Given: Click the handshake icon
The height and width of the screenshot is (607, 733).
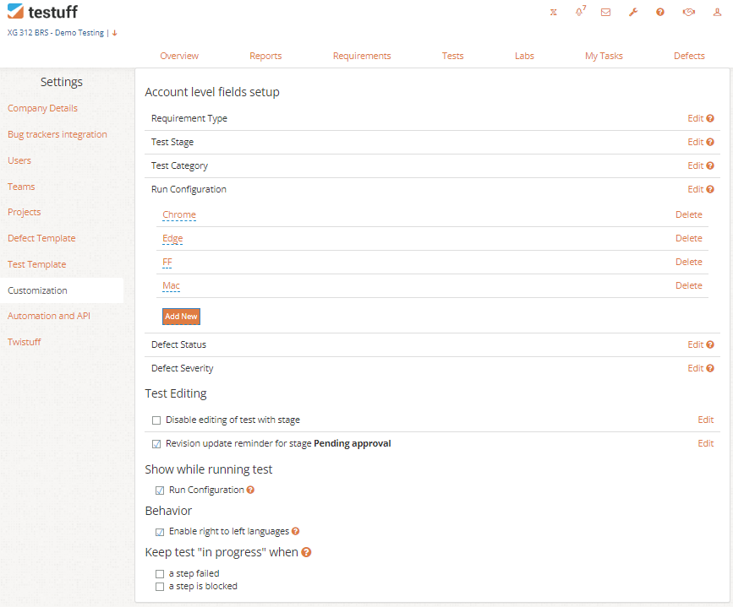Looking at the screenshot, I should pos(688,12).
